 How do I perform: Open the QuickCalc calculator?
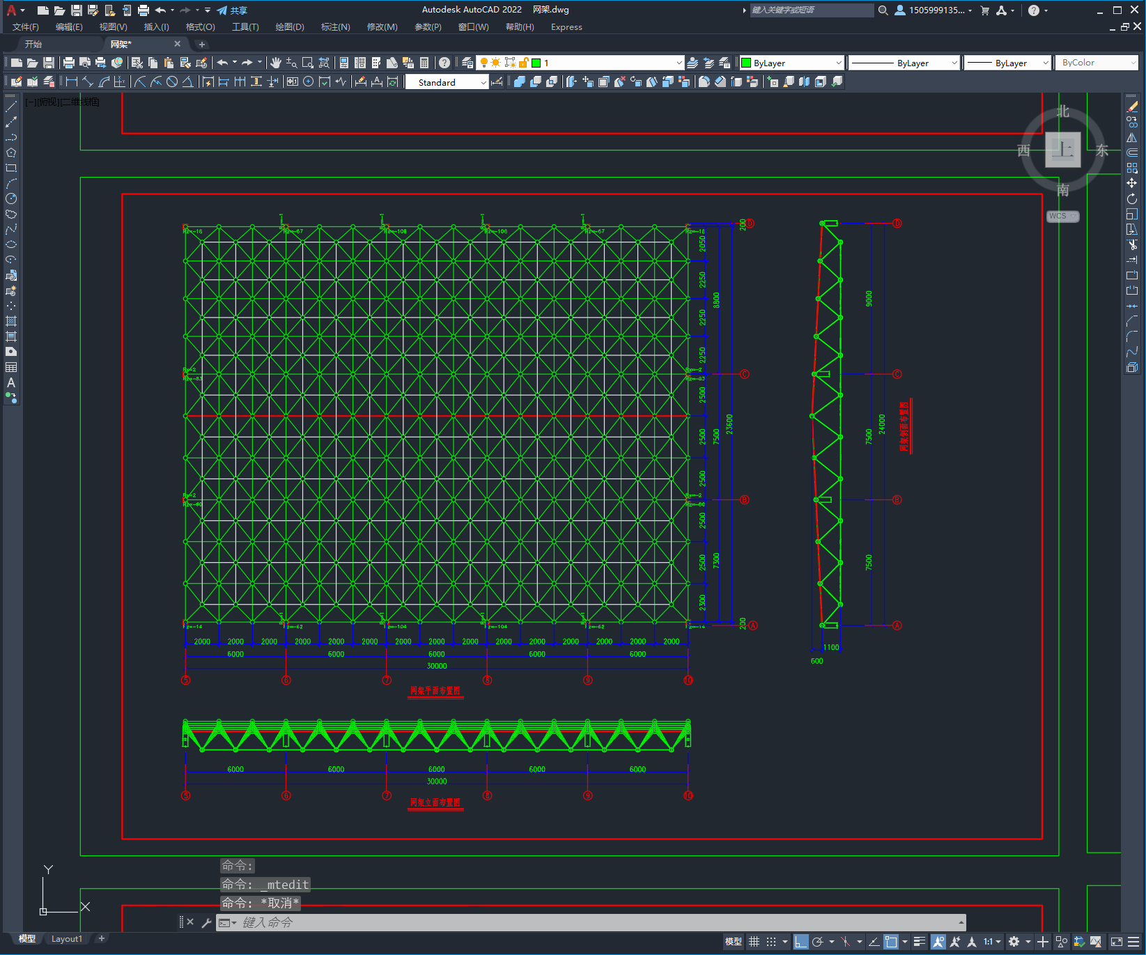click(424, 63)
